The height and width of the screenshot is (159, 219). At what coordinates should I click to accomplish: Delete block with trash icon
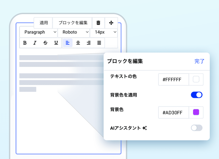coord(98,23)
